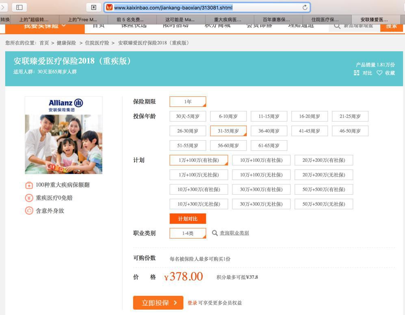Switch to the 这可能是 Ma... browser tab

pos(180,20)
